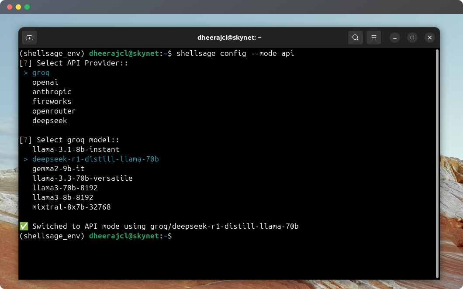
Task: Click the openrouter provider entry
Action: point(54,111)
